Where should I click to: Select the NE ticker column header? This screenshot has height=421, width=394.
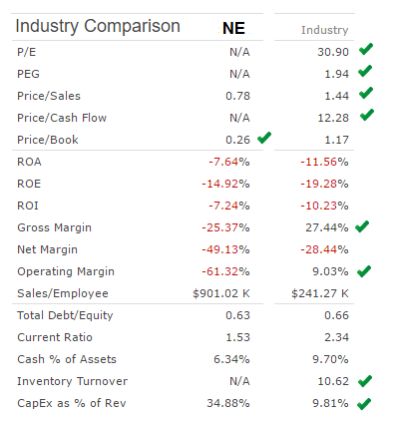[x=234, y=28]
